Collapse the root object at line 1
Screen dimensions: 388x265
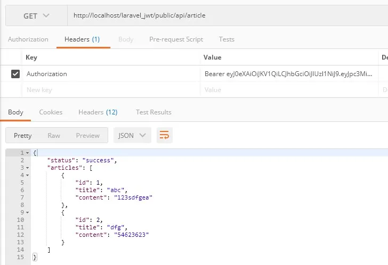pos(27,153)
